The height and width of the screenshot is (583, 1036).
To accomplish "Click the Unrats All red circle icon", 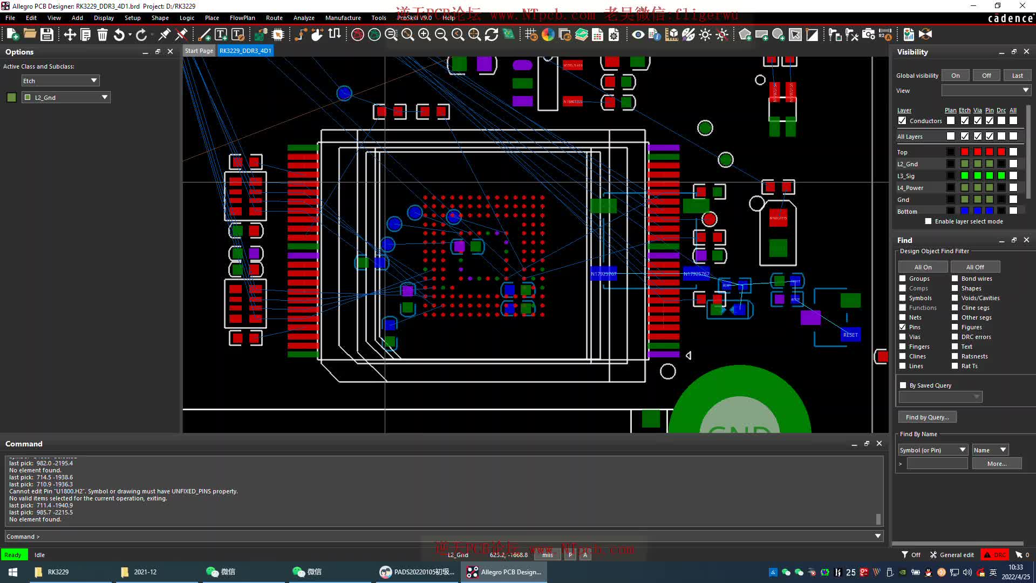I will (x=357, y=35).
